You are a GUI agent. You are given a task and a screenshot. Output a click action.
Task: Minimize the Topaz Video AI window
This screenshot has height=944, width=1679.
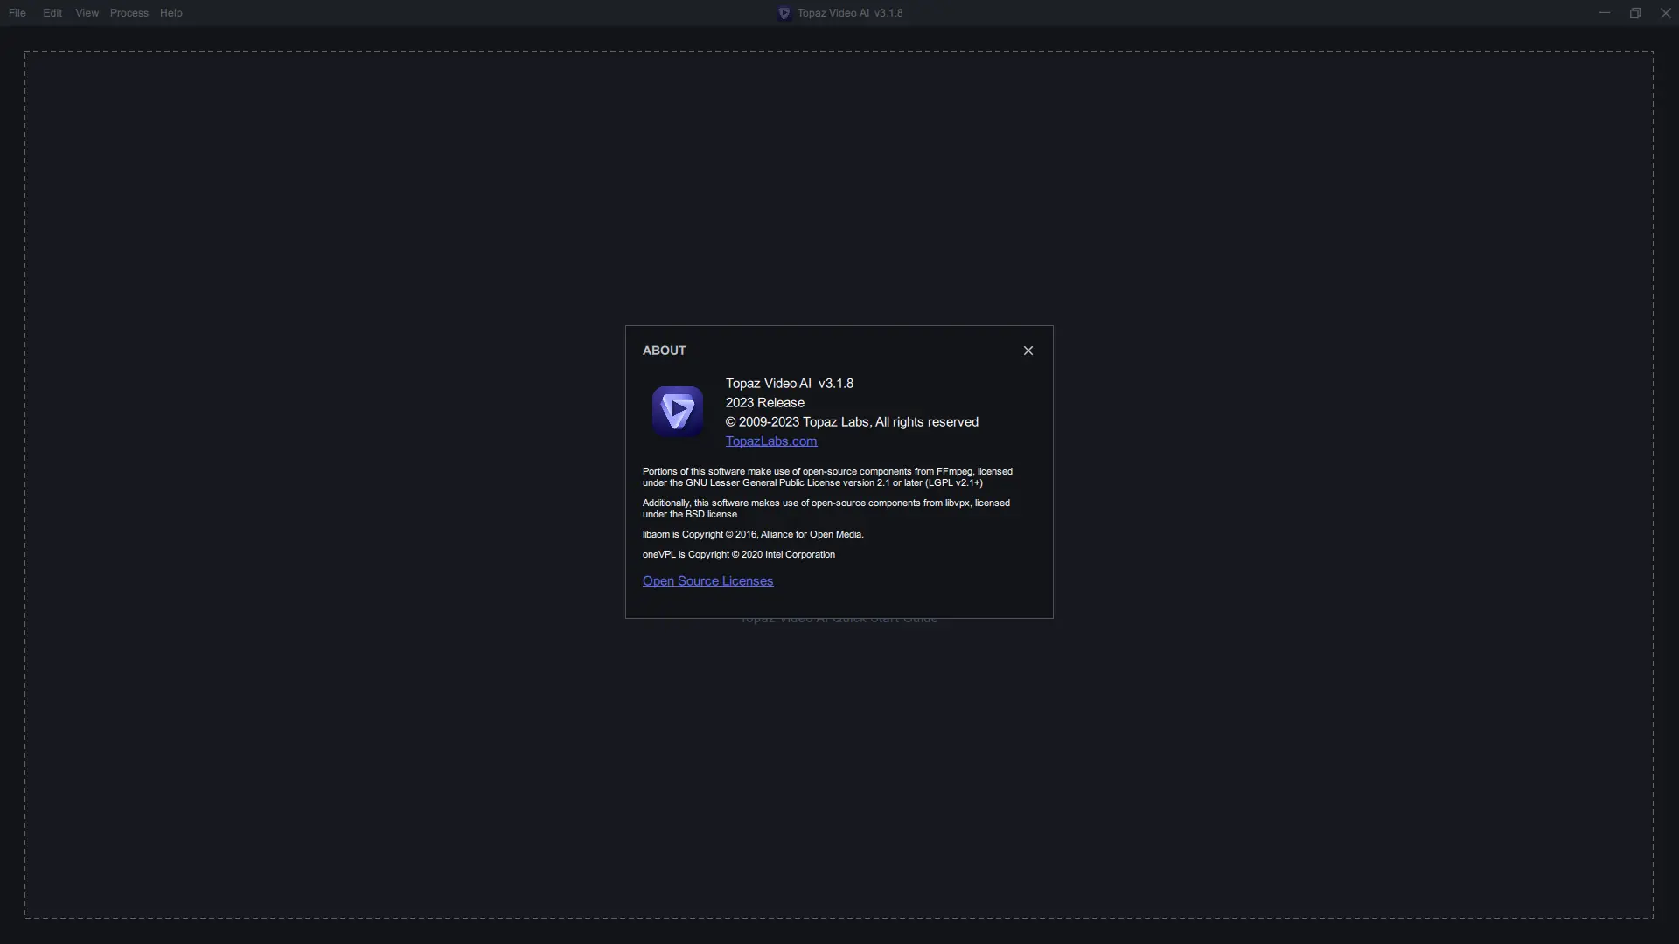1605,13
